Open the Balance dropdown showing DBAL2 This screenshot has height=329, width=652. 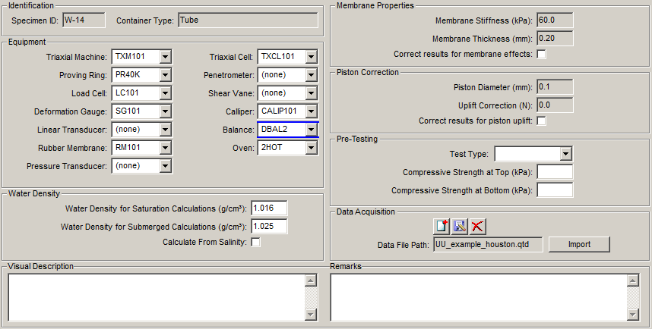[x=311, y=130]
